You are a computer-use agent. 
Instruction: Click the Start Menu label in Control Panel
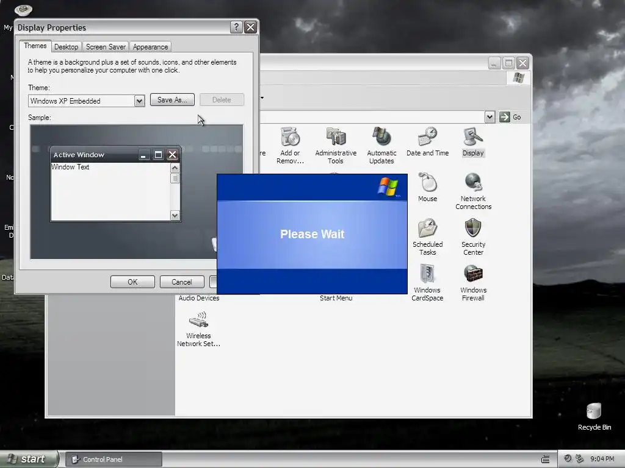336,298
